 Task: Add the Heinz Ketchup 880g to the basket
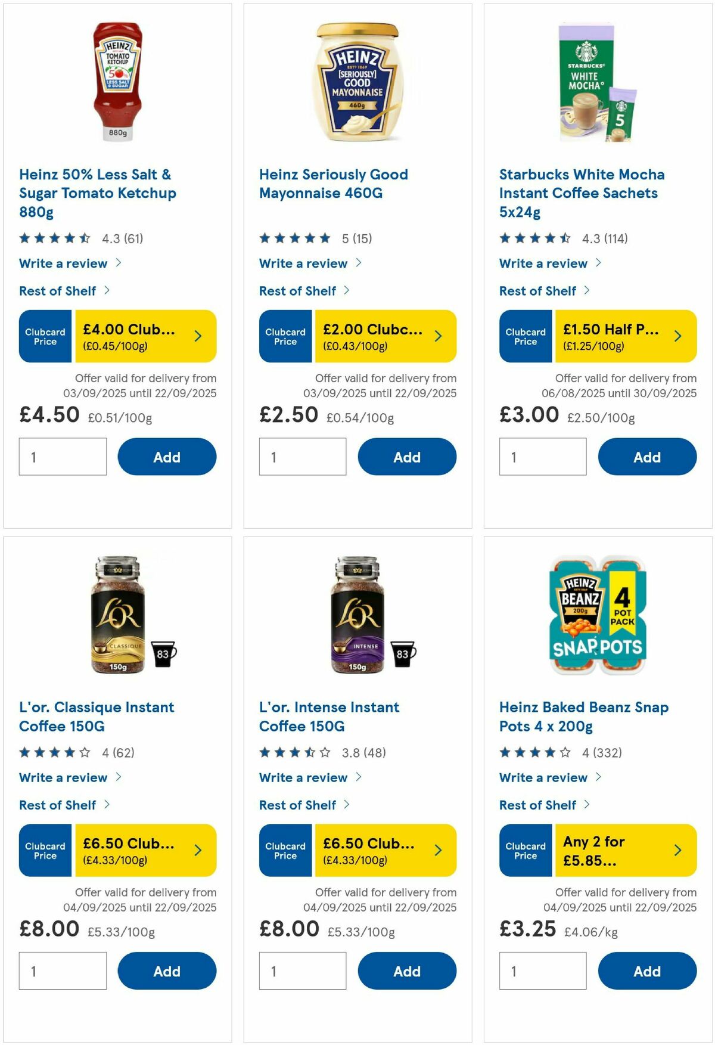[167, 457]
